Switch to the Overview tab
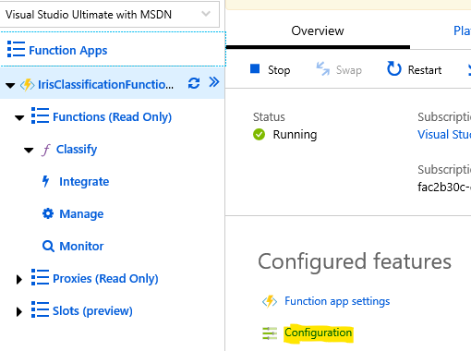Screen dimensions: 471x351 [x=318, y=30]
